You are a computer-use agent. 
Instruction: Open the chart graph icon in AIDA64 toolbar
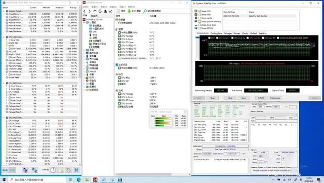[110, 11]
